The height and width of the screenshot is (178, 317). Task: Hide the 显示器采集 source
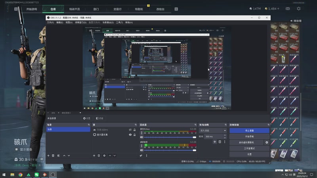(x=130, y=134)
